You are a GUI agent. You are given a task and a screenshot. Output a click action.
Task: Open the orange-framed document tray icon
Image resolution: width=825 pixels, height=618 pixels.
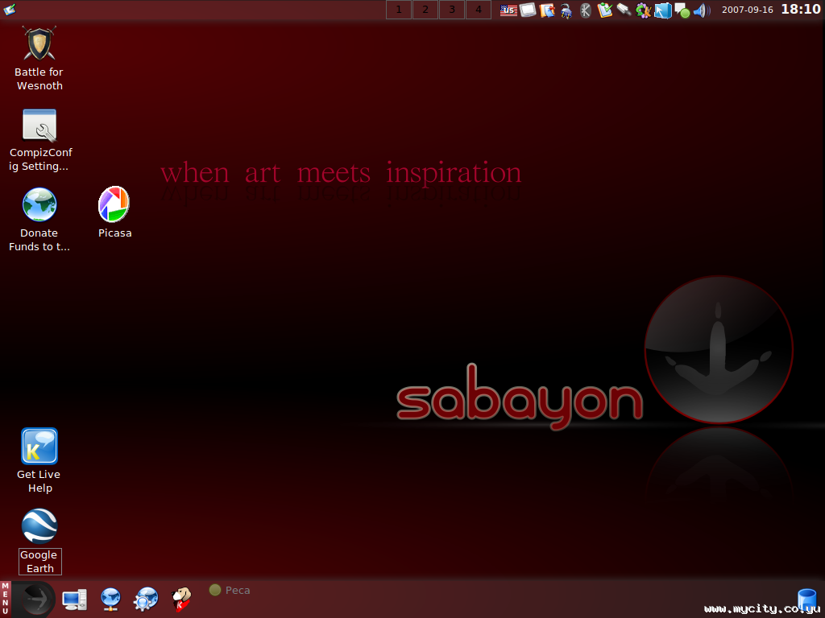click(547, 10)
